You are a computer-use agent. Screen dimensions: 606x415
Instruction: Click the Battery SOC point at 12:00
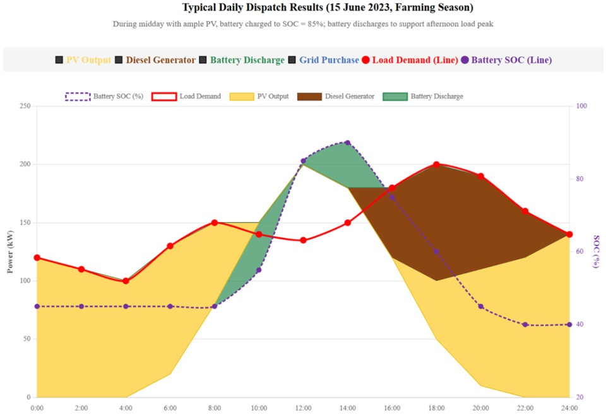pyautogui.click(x=304, y=161)
